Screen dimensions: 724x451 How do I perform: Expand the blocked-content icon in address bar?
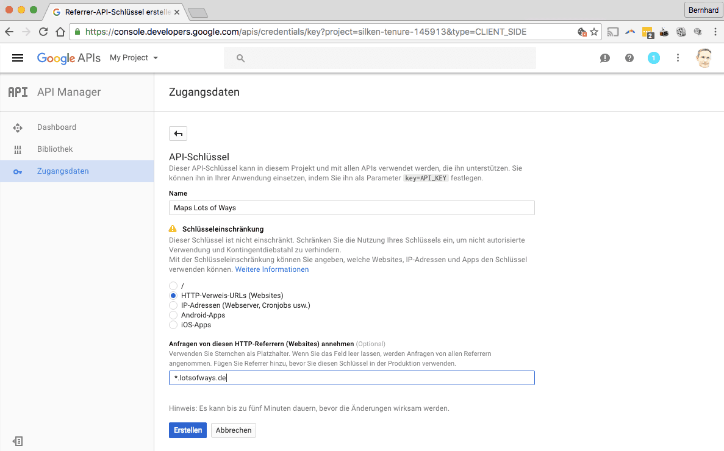coord(581,31)
